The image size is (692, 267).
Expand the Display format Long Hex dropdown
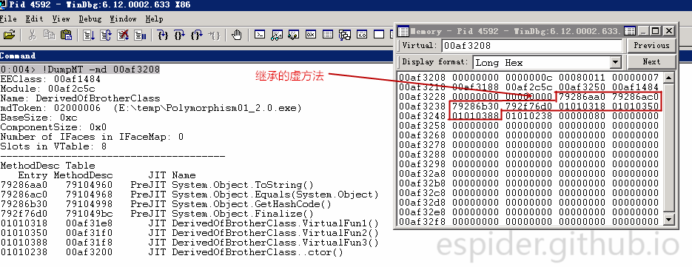tap(616, 63)
